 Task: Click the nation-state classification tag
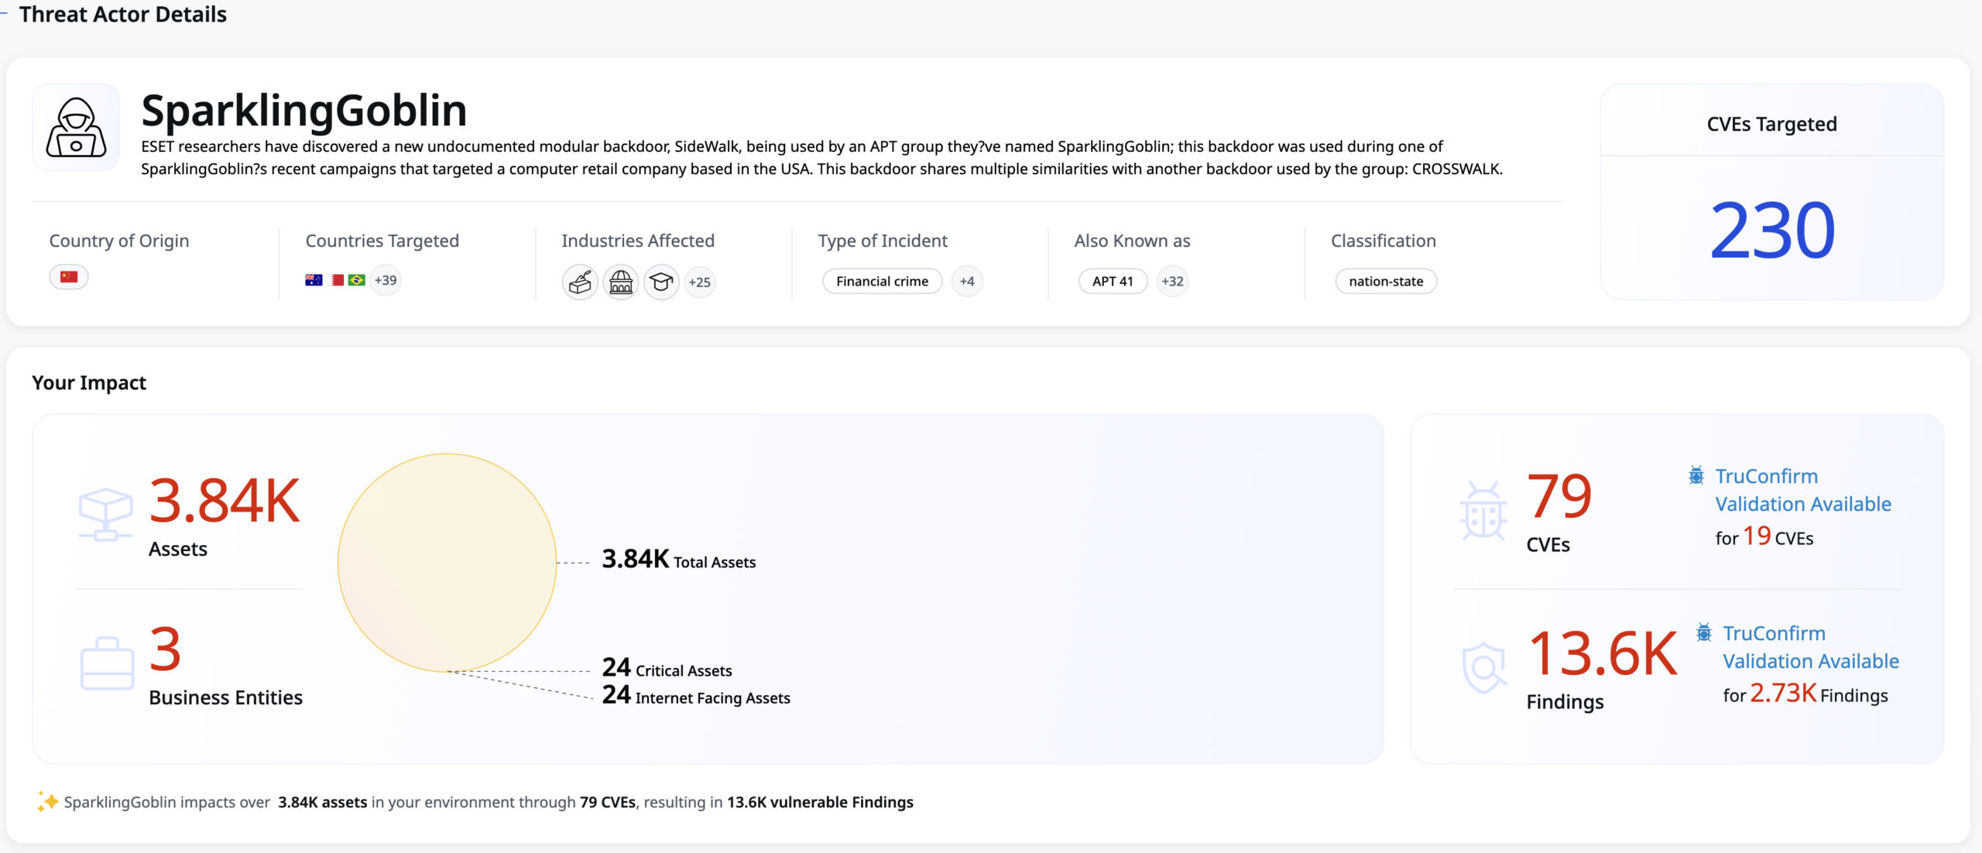click(x=1385, y=282)
